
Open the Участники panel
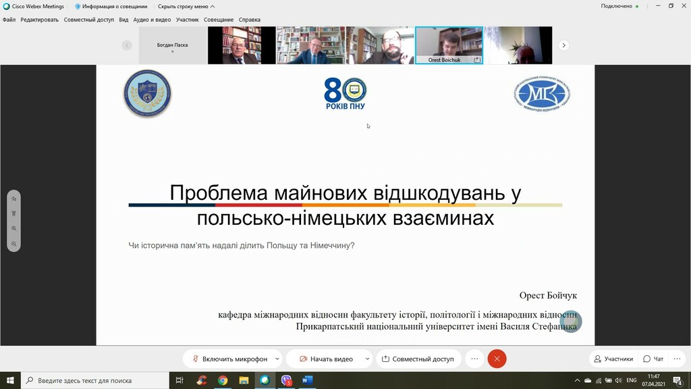613,359
